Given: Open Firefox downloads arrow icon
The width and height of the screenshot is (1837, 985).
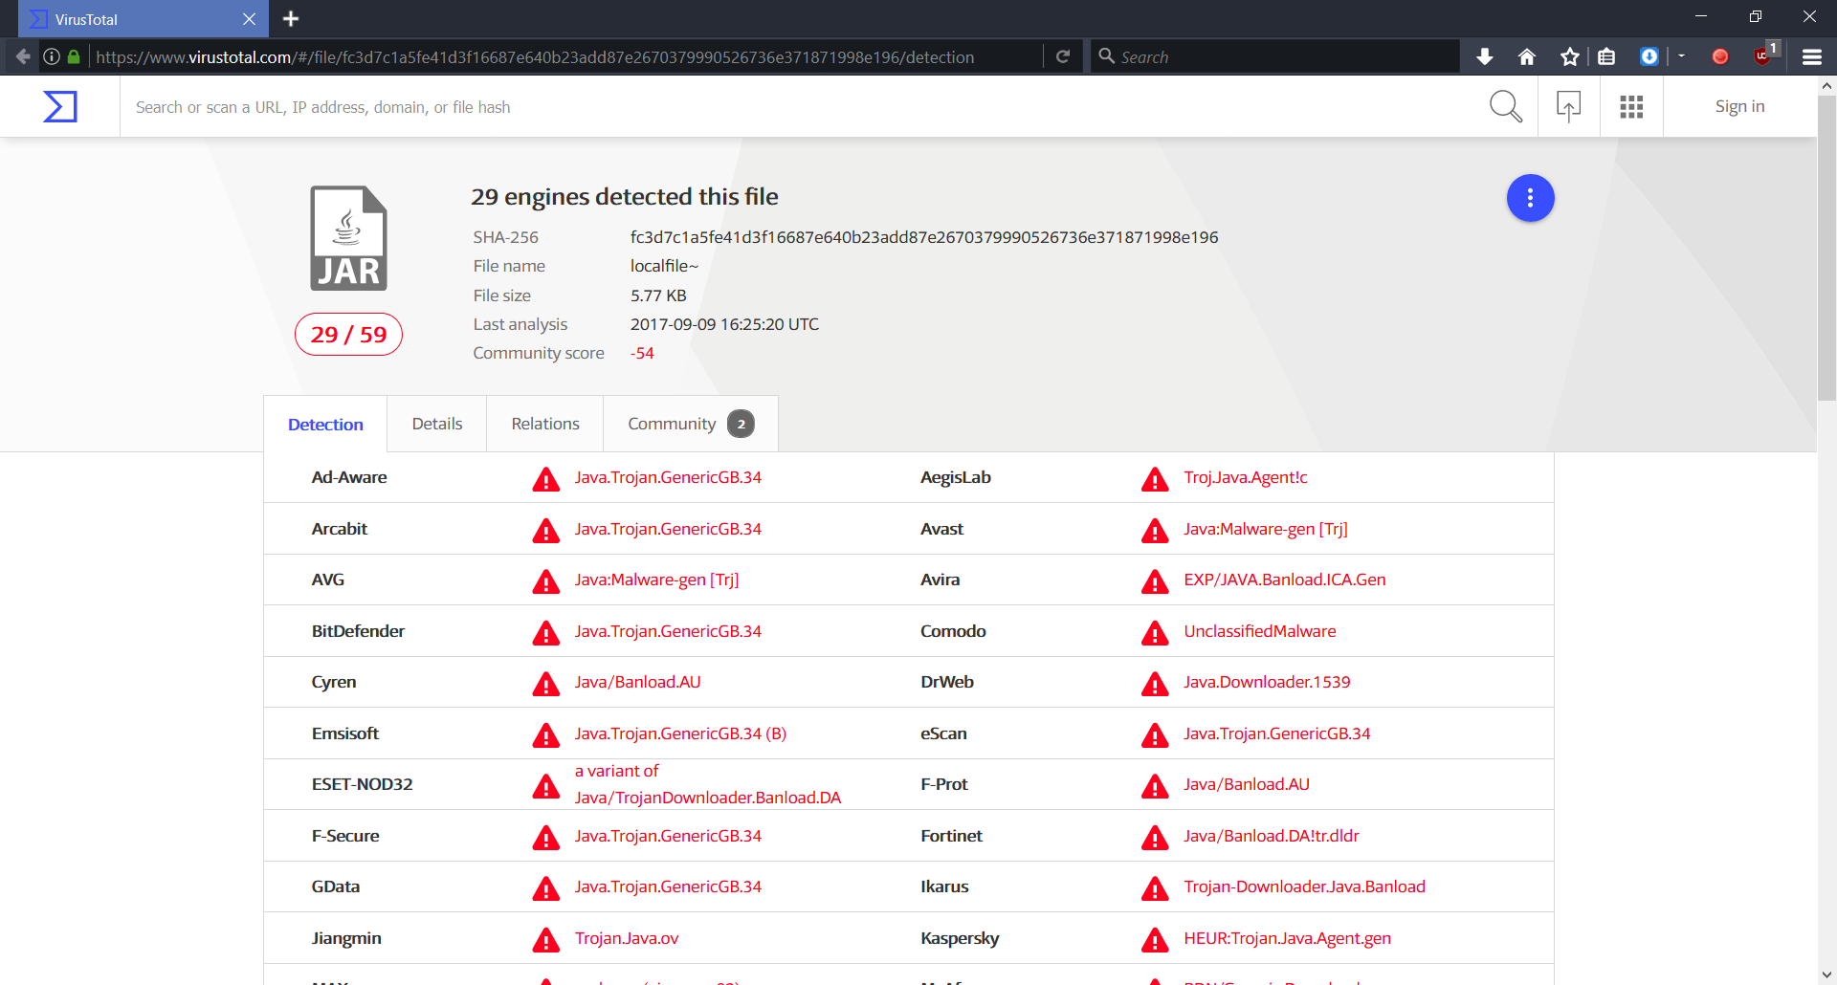Looking at the screenshot, I should click(x=1485, y=56).
